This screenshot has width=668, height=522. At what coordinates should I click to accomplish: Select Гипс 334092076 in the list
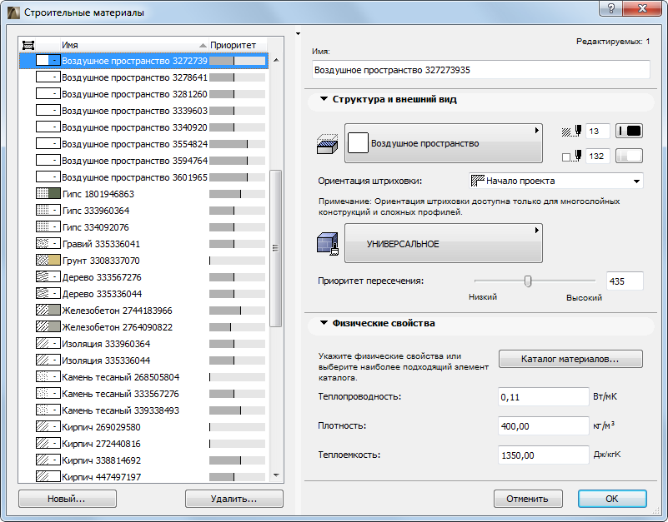(x=143, y=227)
